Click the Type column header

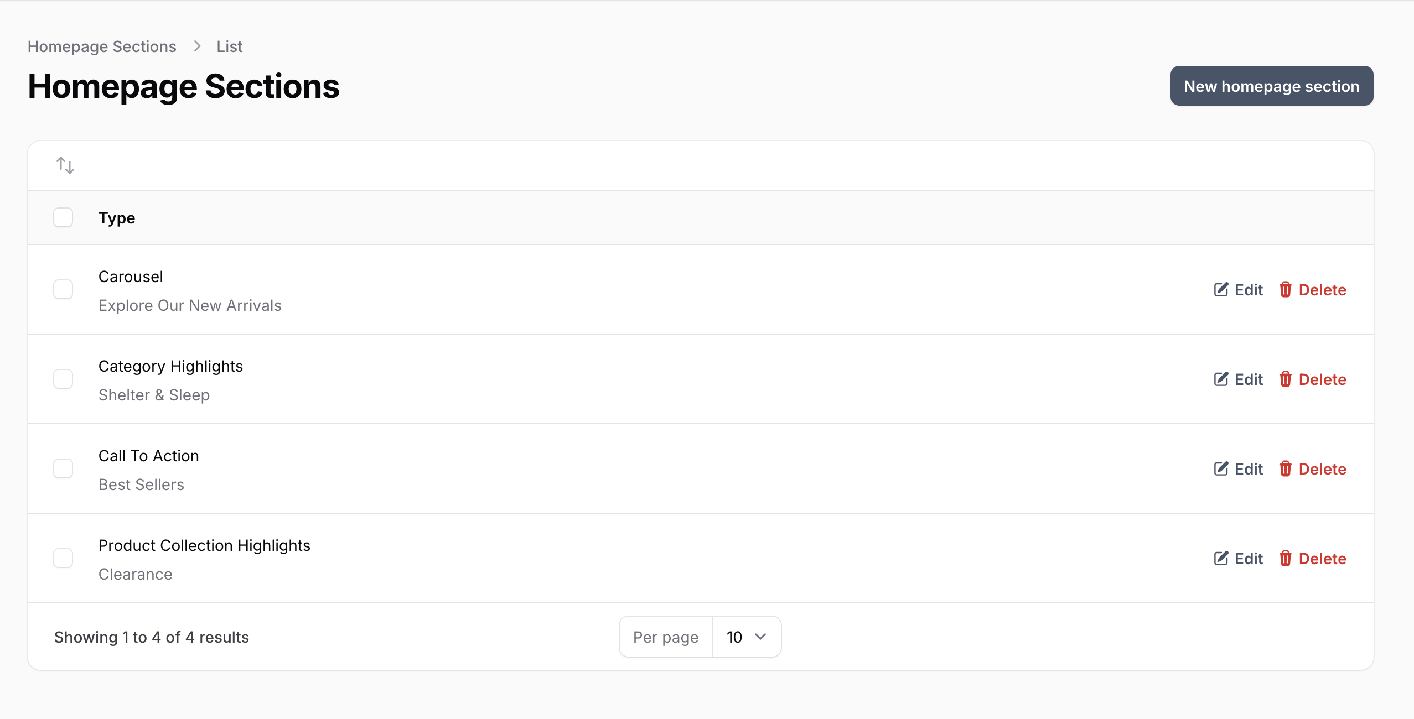point(117,218)
